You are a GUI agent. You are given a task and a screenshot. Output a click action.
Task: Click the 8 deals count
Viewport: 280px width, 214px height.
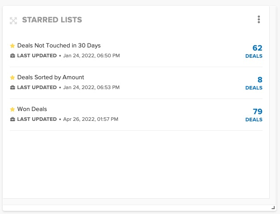pos(260,80)
